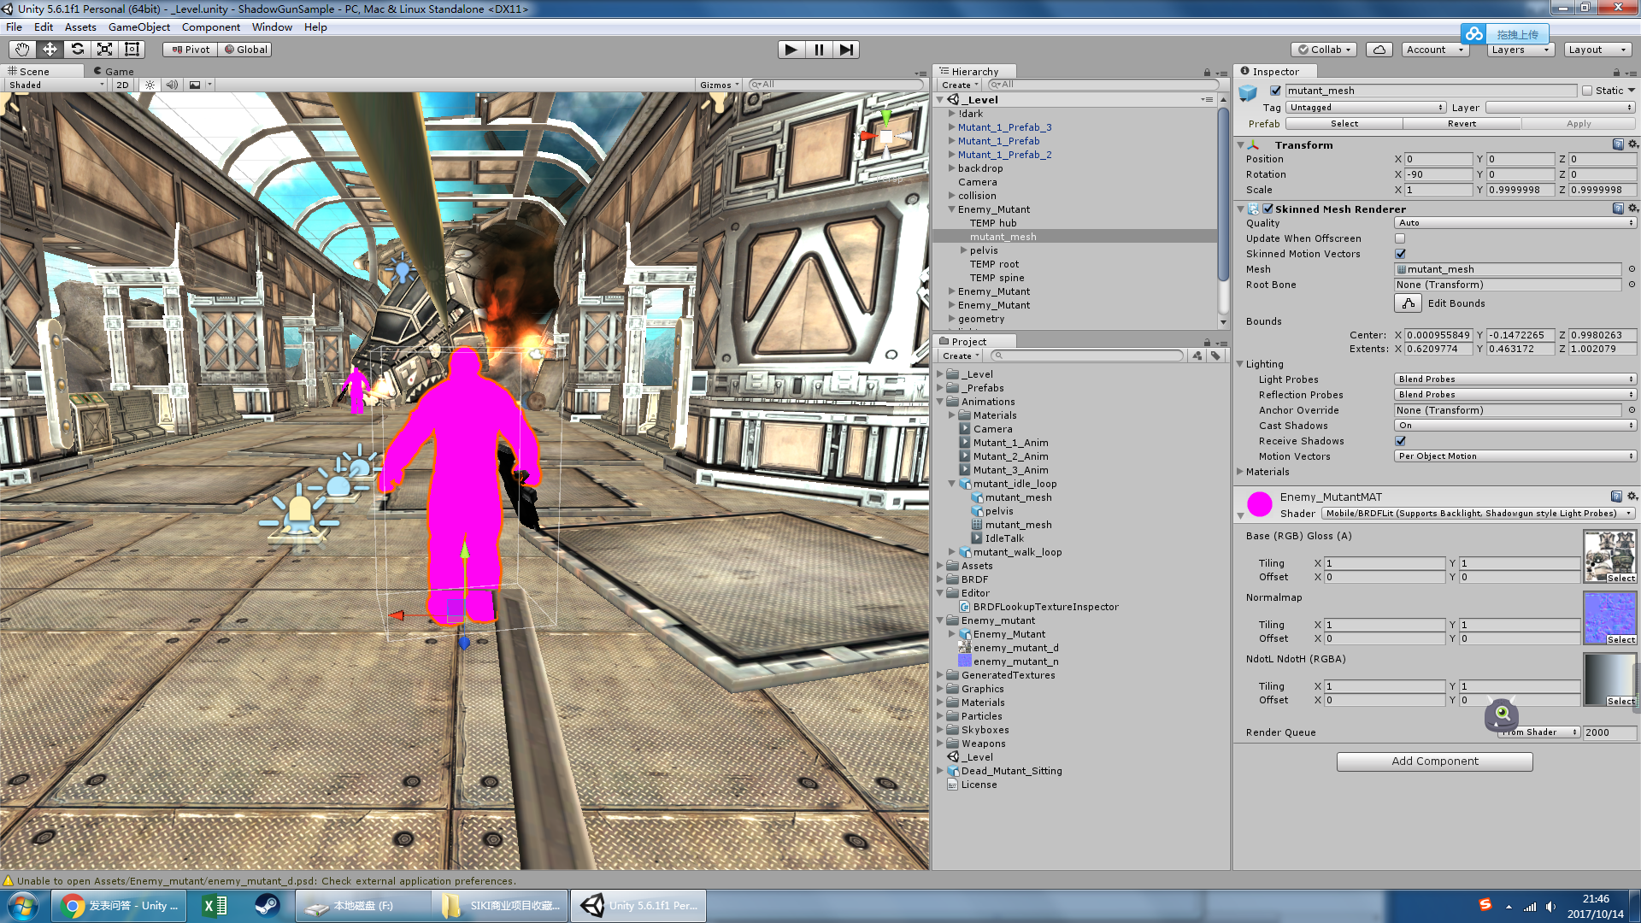Open the GameObject menu
Viewport: 1641px width, 923px height.
[139, 27]
